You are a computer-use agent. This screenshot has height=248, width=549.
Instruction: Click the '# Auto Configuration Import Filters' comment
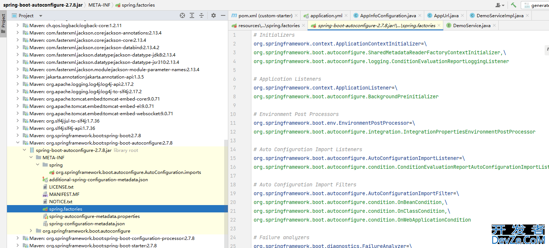305,185
